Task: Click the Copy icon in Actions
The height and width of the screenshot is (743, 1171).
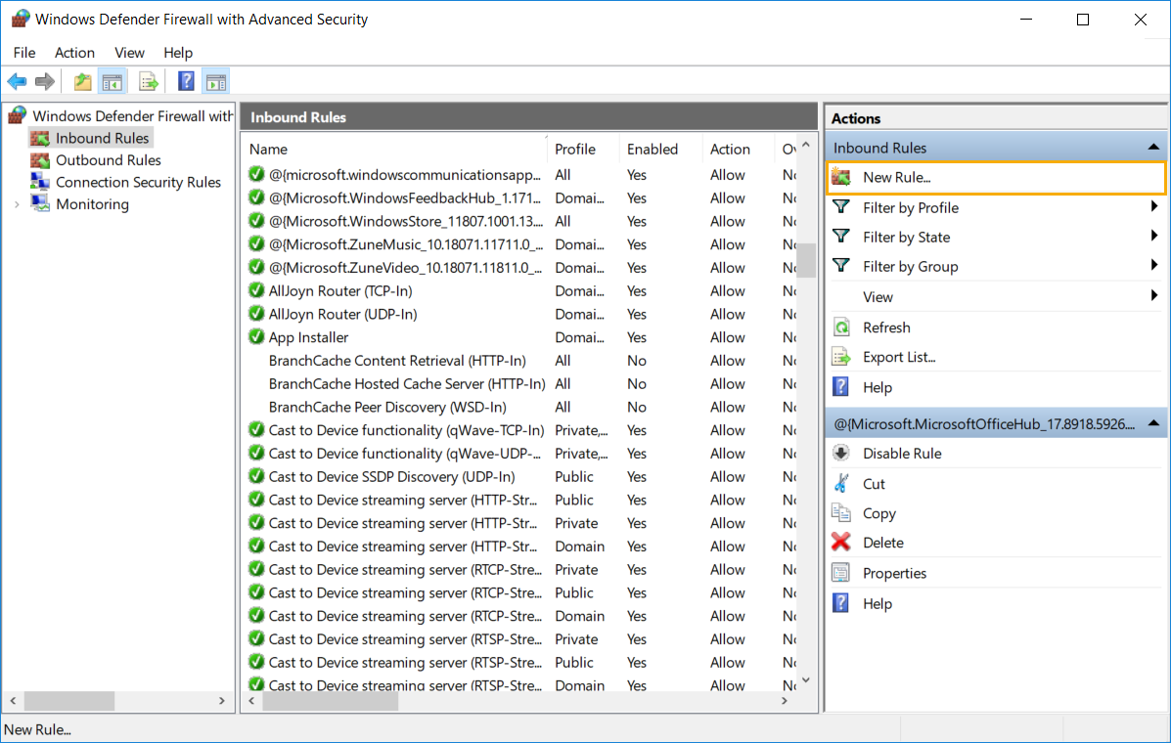Action: 841,513
